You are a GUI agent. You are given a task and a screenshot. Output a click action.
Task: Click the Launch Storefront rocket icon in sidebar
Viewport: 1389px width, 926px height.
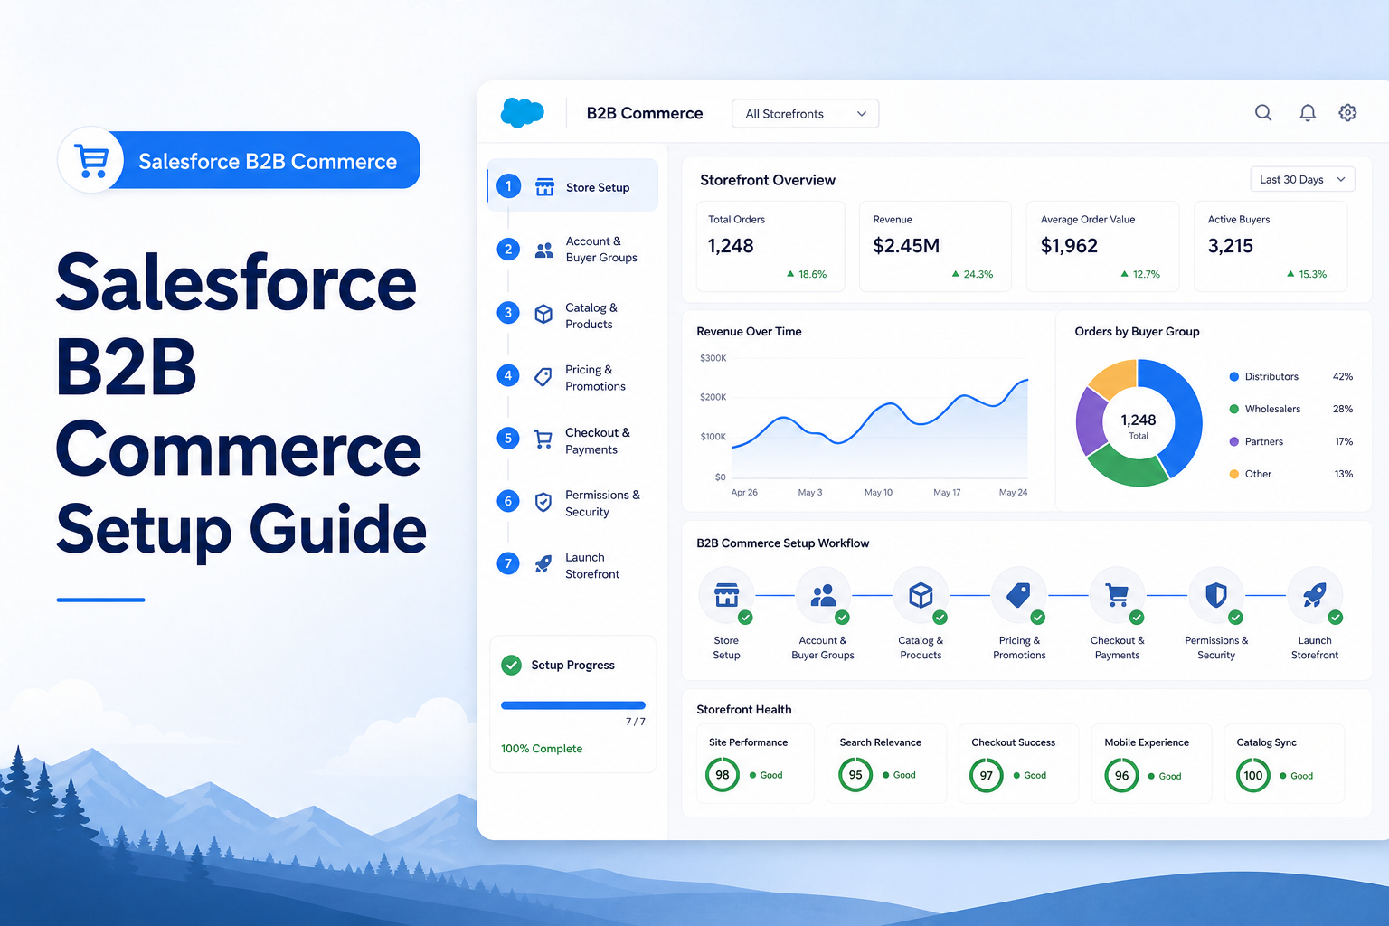(543, 564)
